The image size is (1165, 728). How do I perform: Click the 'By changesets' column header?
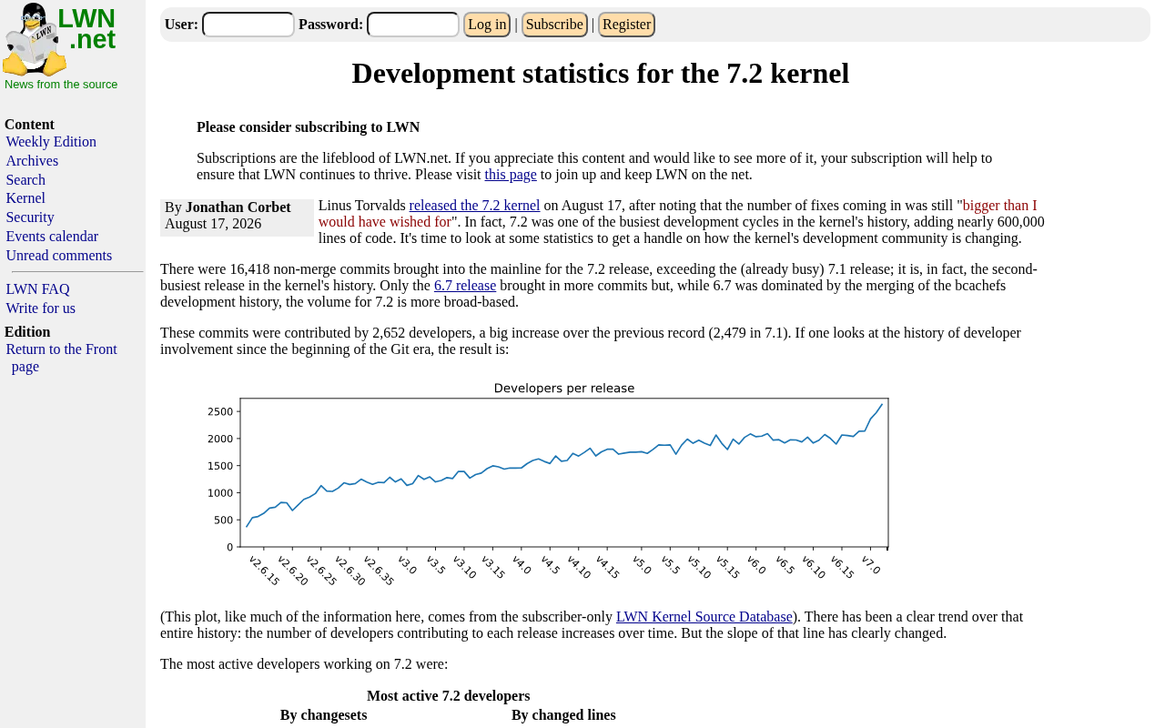324,715
